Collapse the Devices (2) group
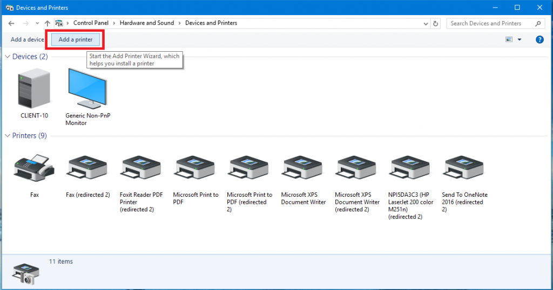553x290 pixels. 8,56
